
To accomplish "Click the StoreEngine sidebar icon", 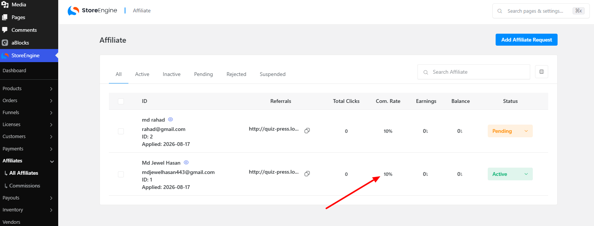I will 5,55.
